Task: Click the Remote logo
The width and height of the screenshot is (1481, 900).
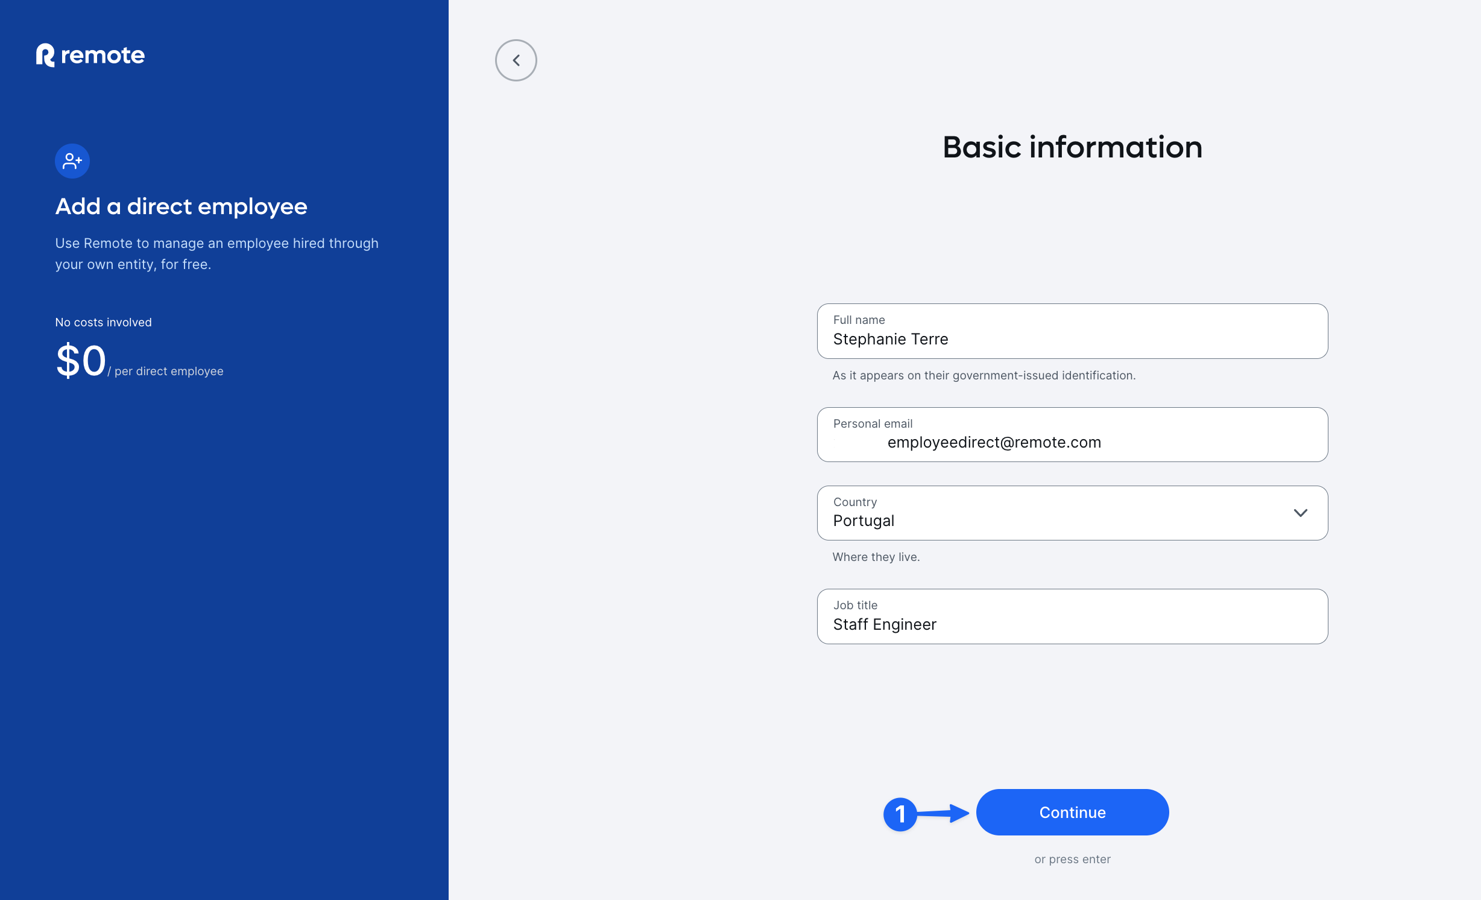Action: coord(90,55)
